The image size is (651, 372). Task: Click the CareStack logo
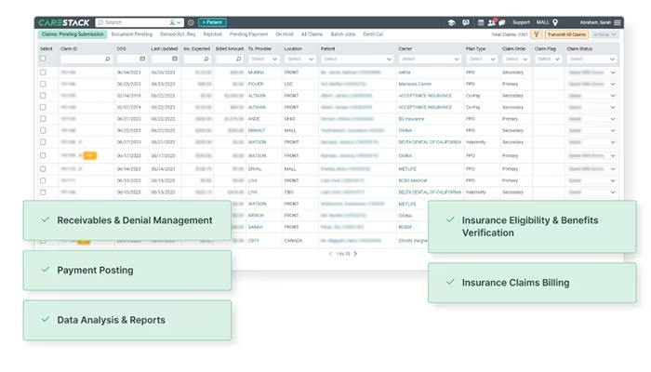pos(64,22)
